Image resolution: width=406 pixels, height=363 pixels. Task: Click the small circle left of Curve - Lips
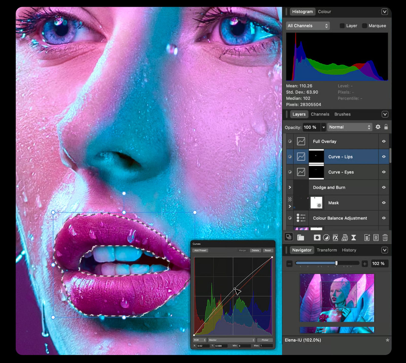[290, 157]
